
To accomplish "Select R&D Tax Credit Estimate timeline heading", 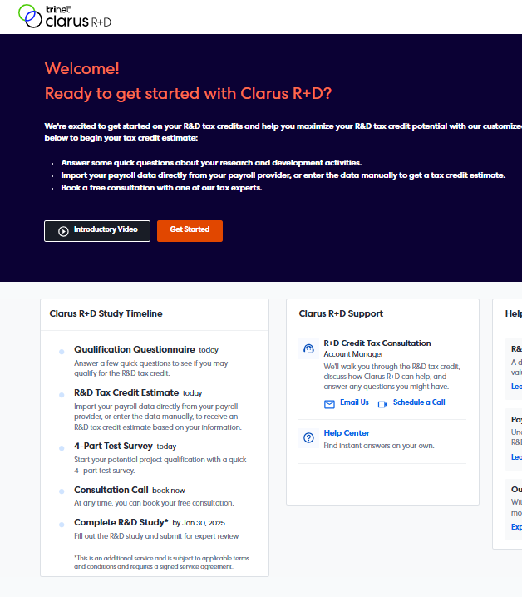I will pos(126,392).
